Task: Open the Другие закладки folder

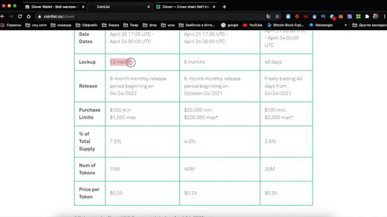Action: click(369, 25)
